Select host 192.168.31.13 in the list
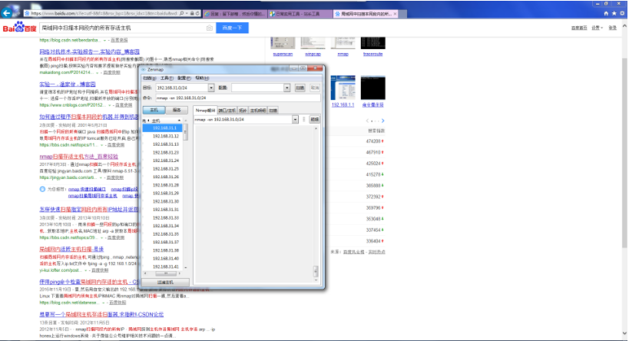Viewport: 629px width, 341px height. click(x=163, y=144)
